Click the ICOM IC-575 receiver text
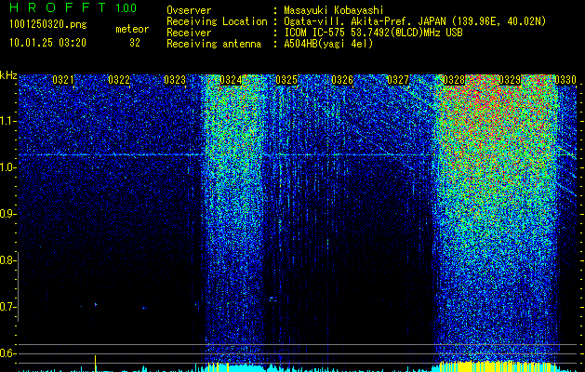 (373, 33)
